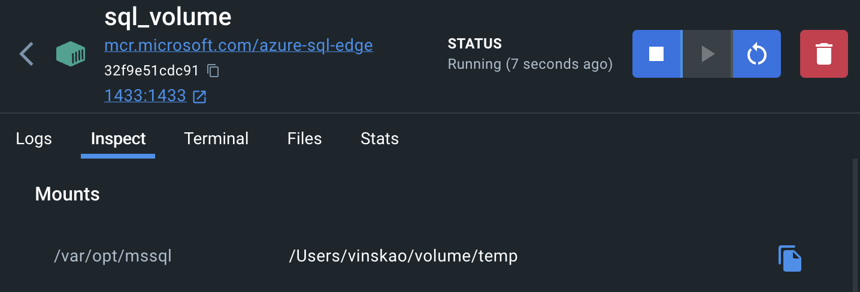Screen dimensions: 860x292
Task: Open the 1433:1433 port link
Action: (145, 96)
